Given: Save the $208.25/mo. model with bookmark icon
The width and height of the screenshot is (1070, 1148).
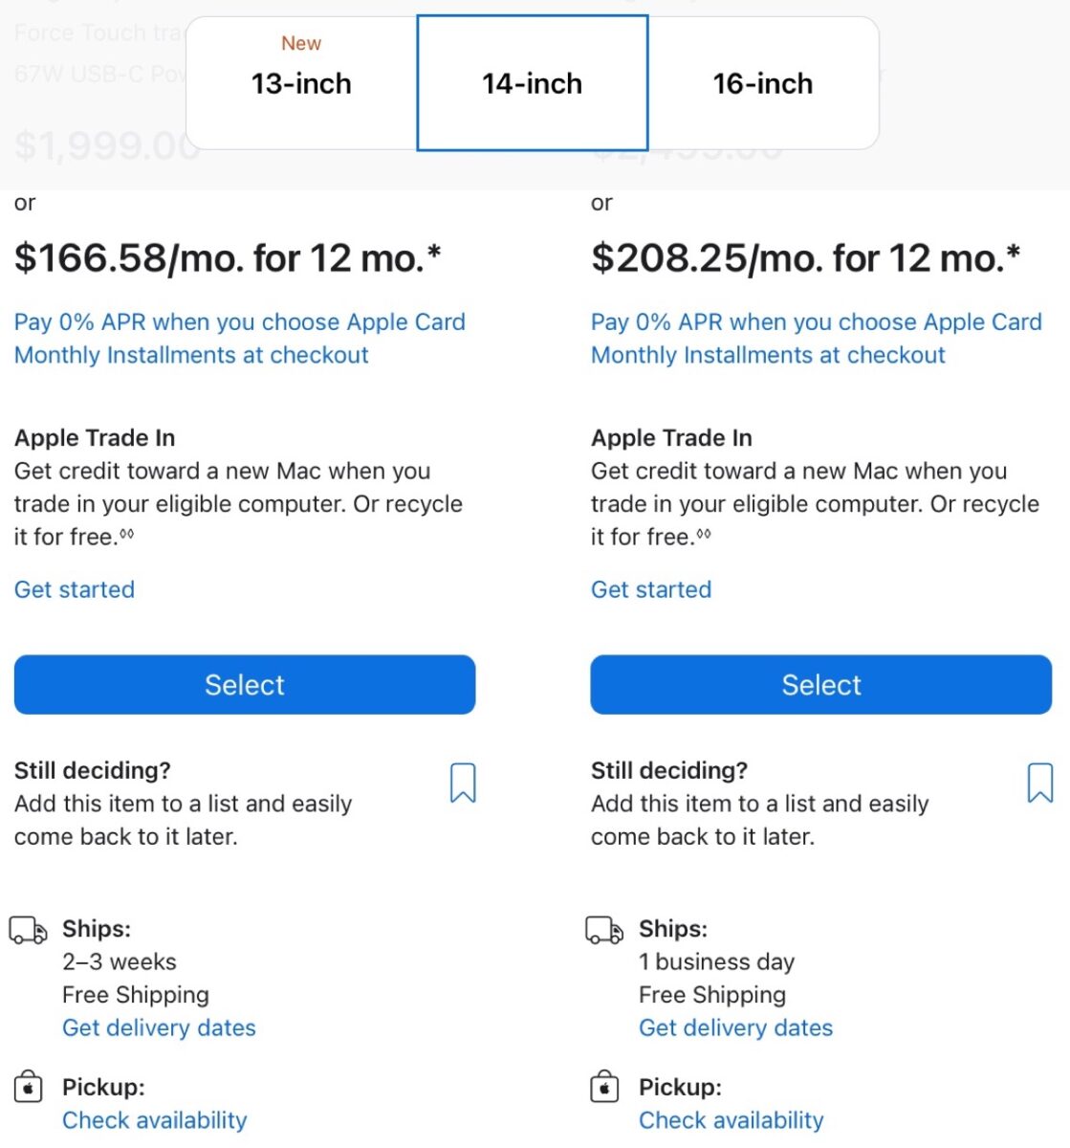Looking at the screenshot, I should pos(1039,783).
